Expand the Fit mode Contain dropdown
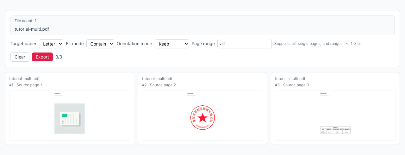Viewport: 405px width, 155px height. pos(100,44)
